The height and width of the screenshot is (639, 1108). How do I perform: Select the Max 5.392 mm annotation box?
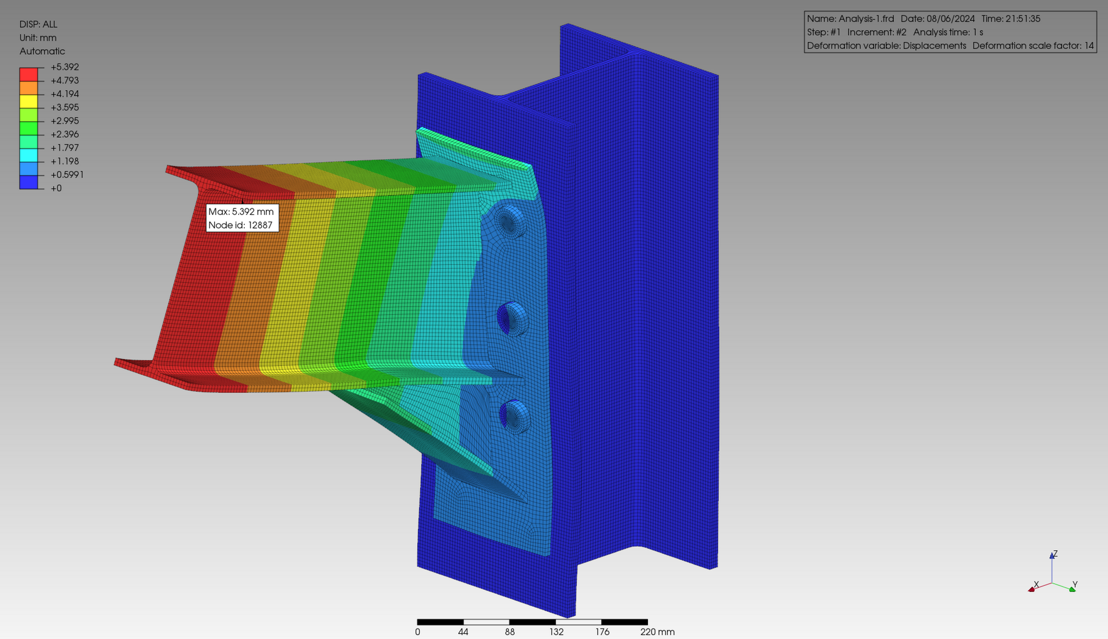point(242,218)
